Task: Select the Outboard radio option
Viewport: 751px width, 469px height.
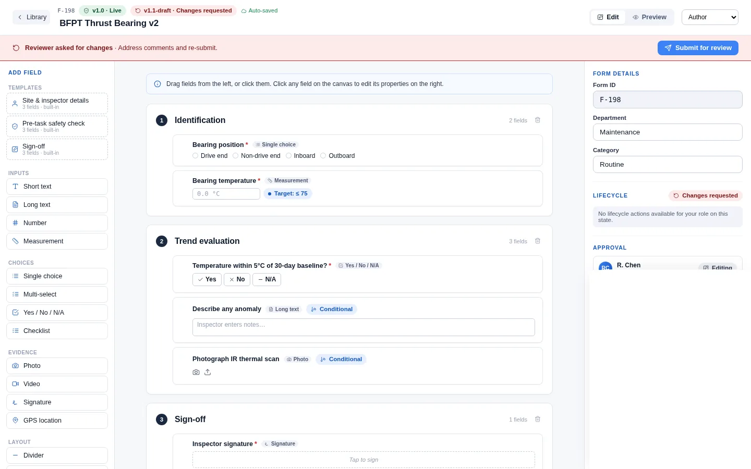Action: point(323,156)
